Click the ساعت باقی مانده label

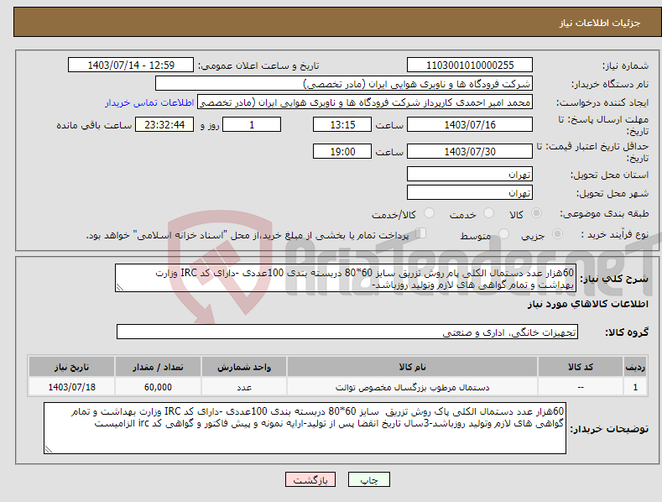94,125
